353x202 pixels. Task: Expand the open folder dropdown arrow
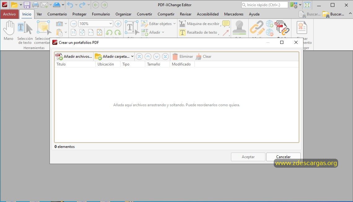21,5
